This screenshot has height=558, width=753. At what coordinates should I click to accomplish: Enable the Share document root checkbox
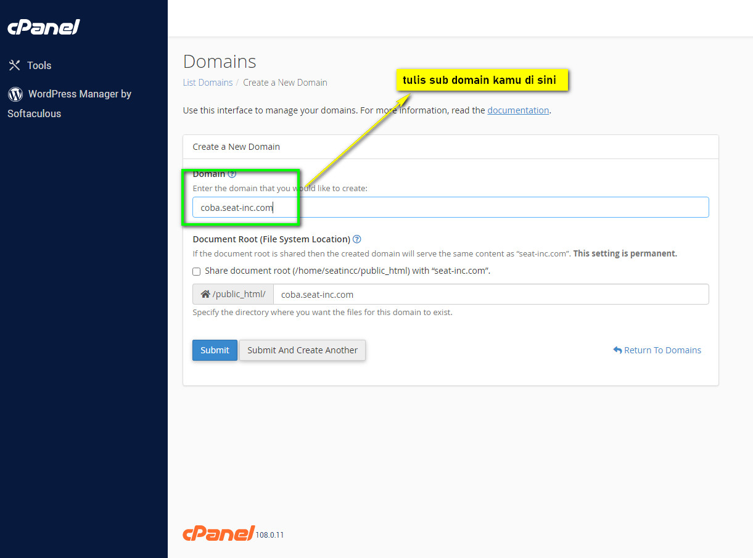[x=197, y=271]
